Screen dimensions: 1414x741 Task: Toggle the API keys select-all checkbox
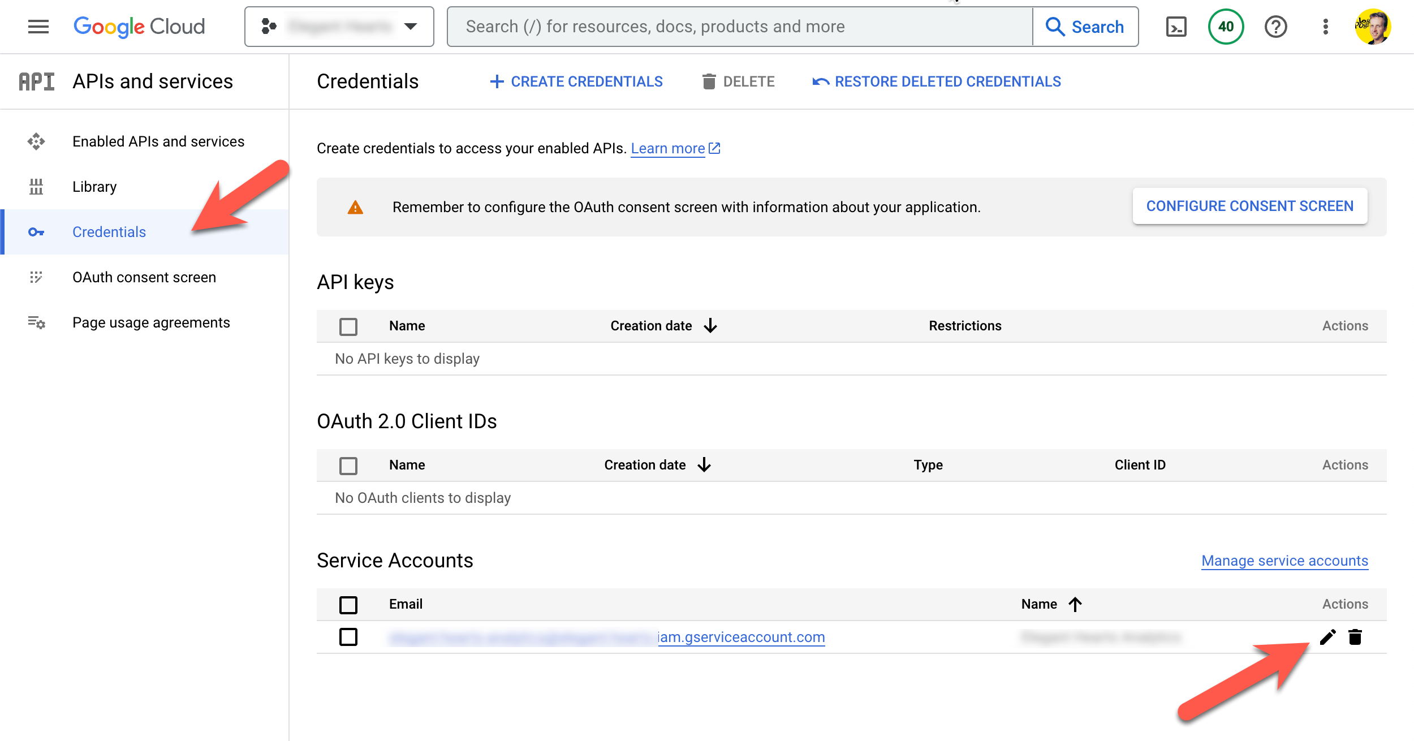348,326
